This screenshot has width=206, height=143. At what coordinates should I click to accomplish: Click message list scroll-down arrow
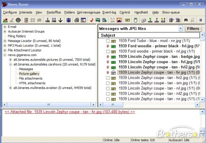pos(202,100)
